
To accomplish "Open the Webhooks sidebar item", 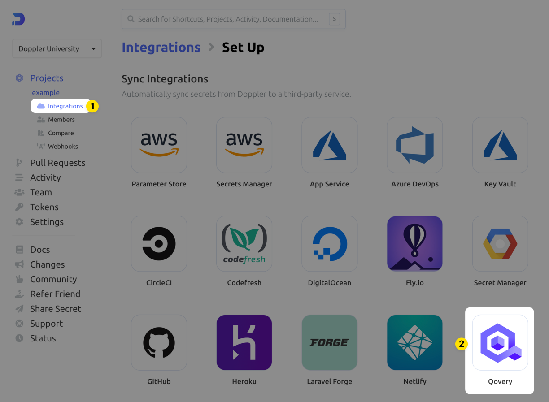I will coord(57,147).
